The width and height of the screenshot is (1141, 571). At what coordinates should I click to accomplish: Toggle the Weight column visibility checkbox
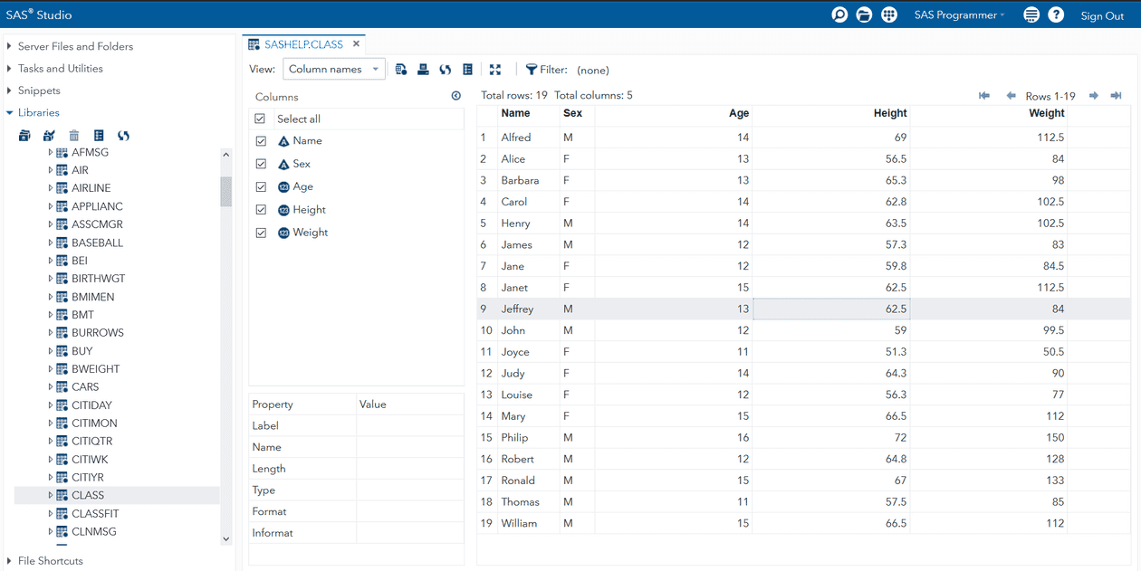(x=261, y=233)
